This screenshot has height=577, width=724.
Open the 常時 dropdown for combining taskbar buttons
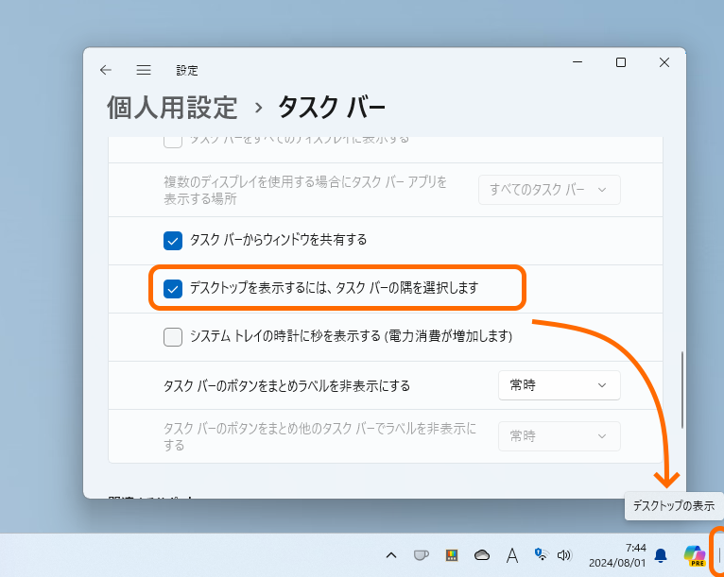coord(560,385)
